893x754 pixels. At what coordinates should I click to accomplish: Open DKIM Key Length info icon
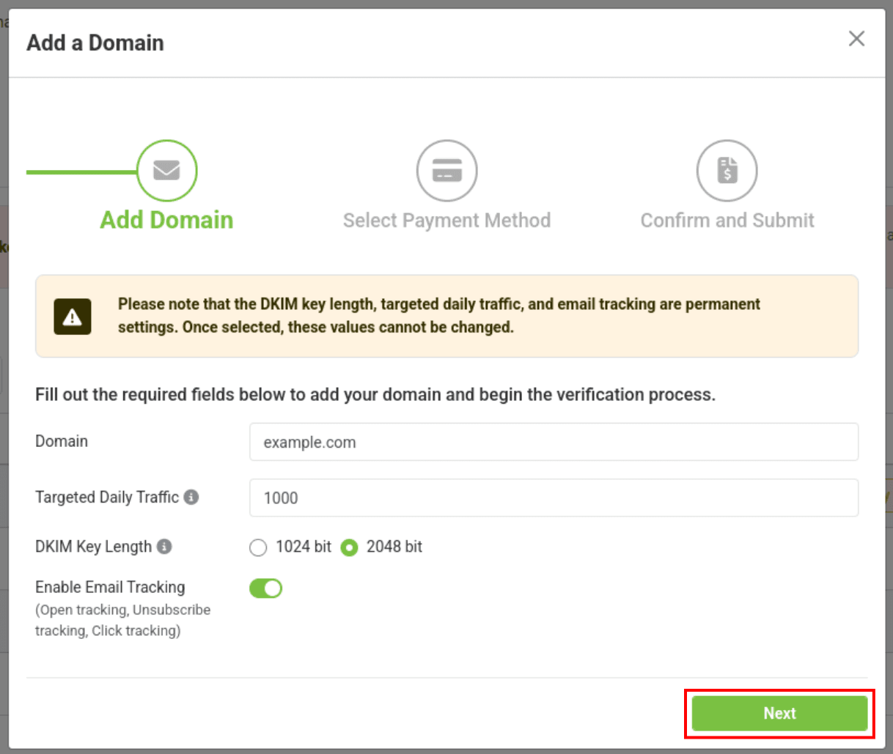[x=164, y=547]
